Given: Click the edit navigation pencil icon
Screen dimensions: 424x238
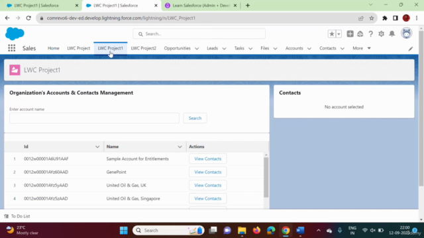Looking at the screenshot, I should click(411, 48).
